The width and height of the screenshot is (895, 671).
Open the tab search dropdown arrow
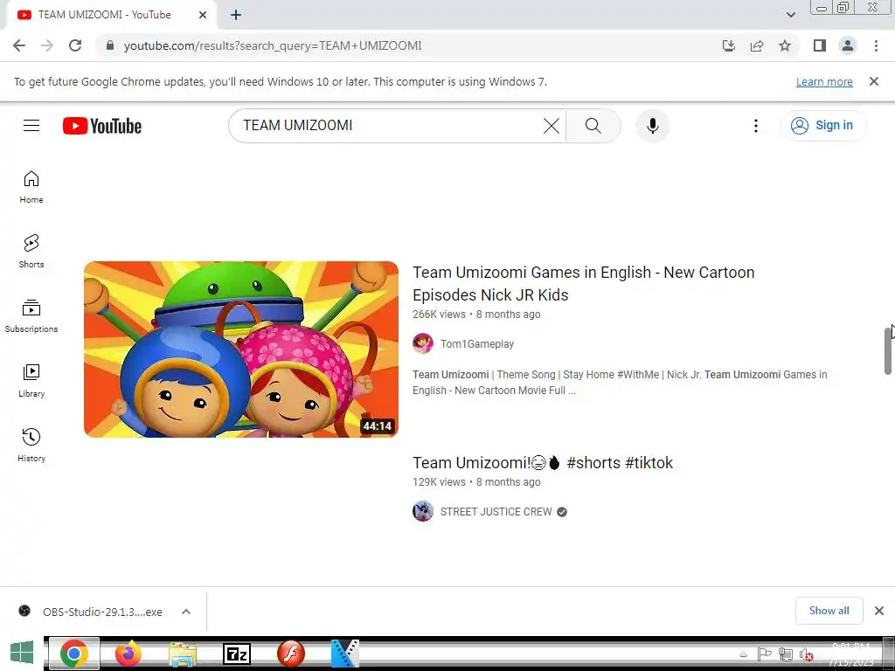[x=790, y=15]
